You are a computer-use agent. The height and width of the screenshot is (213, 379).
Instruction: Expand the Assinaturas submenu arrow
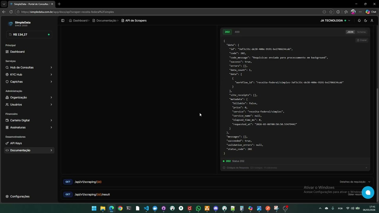coord(51,128)
